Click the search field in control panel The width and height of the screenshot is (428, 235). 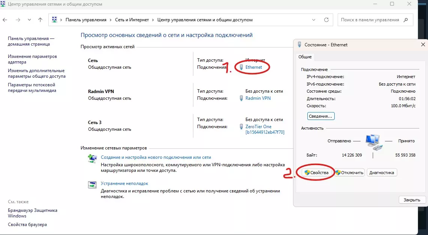(375, 20)
